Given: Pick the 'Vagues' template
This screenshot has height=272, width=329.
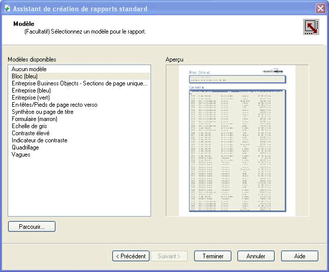Looking at the screenshot, I should pyautogui.click(x=21, y=155).
